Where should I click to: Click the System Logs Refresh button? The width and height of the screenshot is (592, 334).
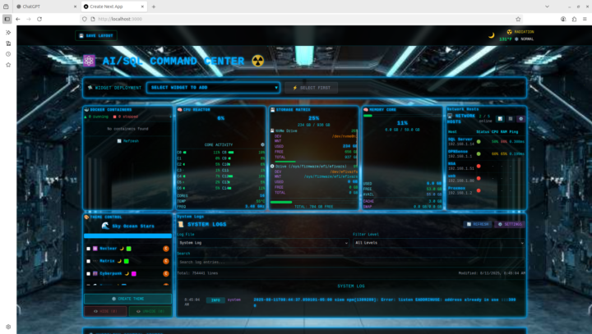click(x=478, y=224)
